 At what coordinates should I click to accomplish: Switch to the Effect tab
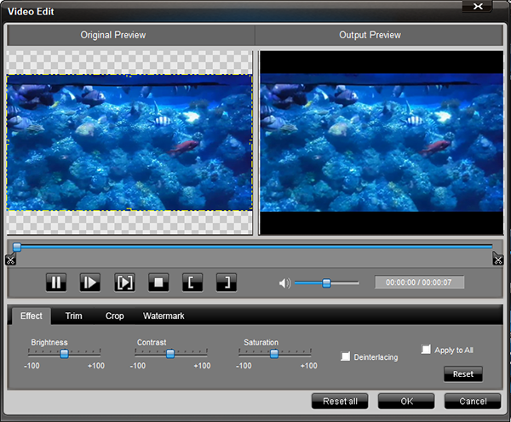[x=32, y=316]
